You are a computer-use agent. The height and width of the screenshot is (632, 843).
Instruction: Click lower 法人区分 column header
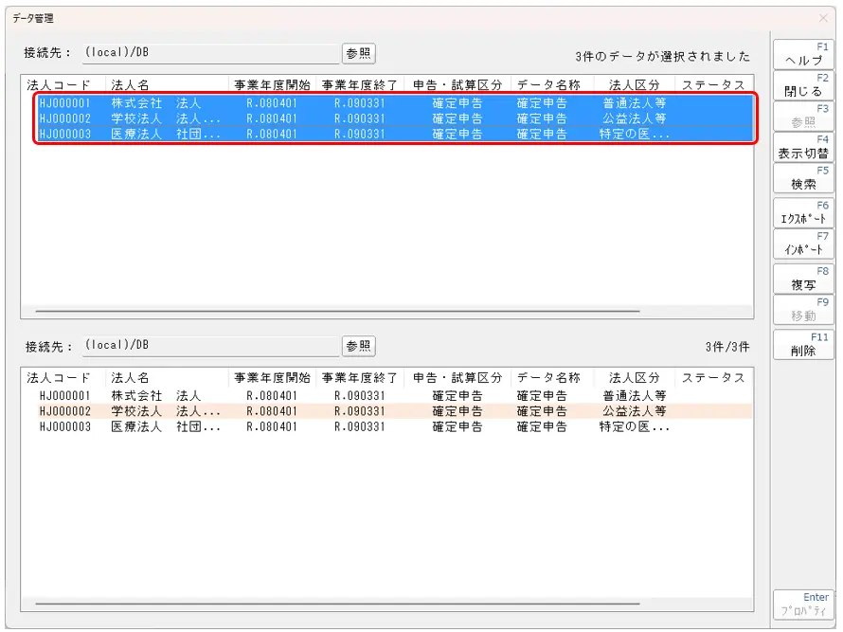point(635,378)
